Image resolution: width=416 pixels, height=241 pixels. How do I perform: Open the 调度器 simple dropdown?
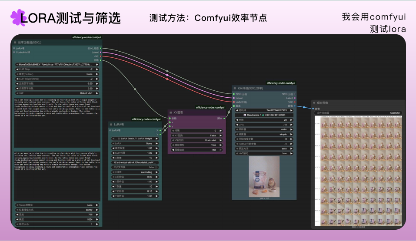pyautogui.click(x=264, y=134)
